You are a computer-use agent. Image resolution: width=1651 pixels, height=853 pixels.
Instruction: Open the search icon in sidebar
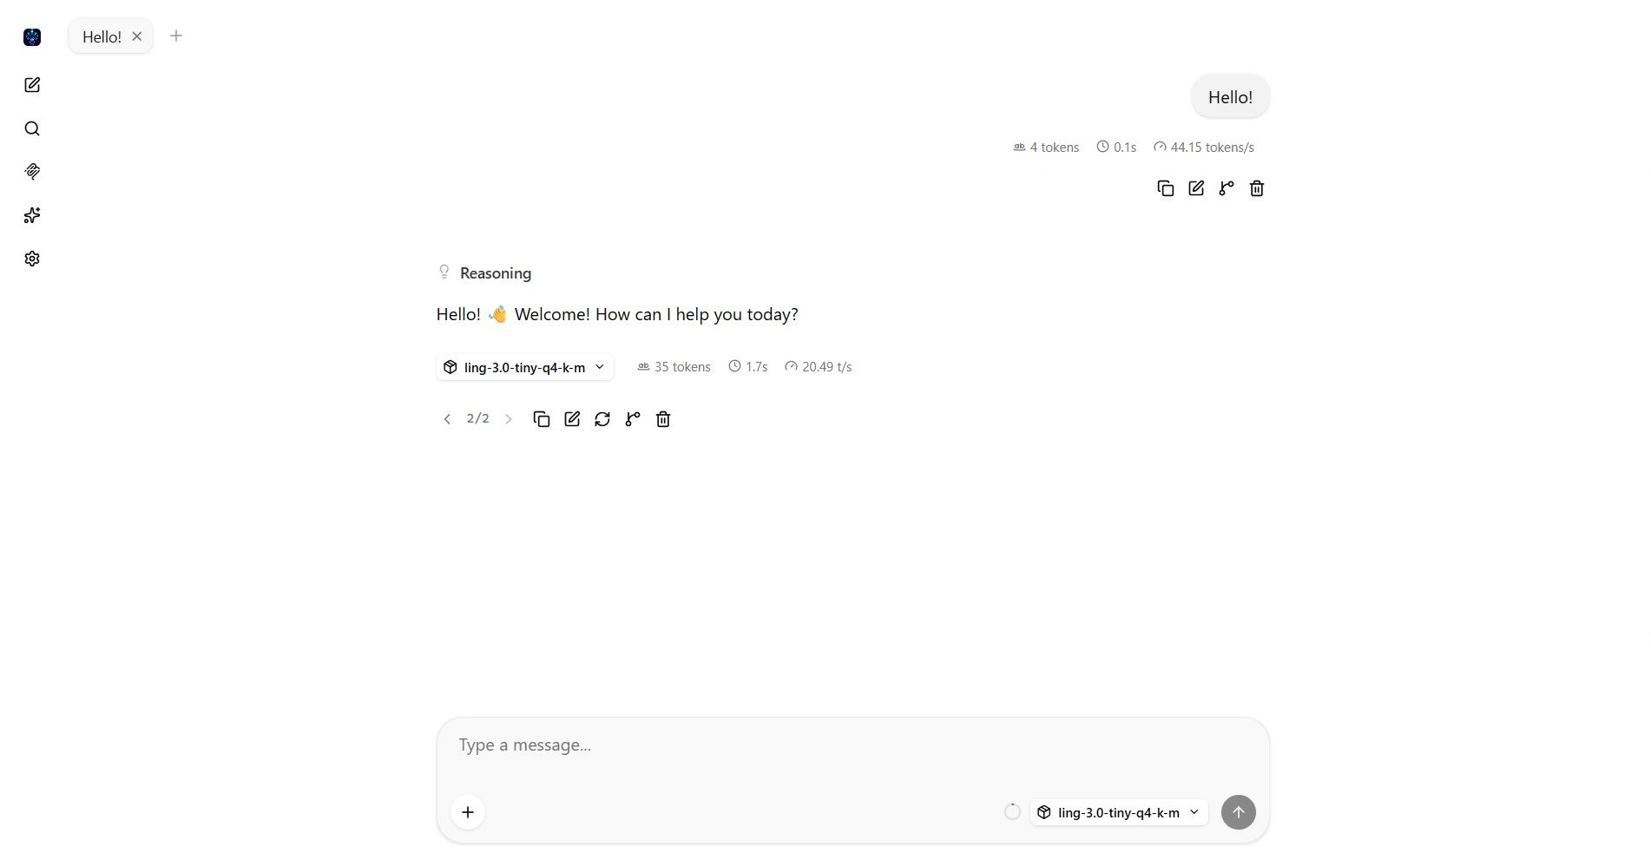32,128
